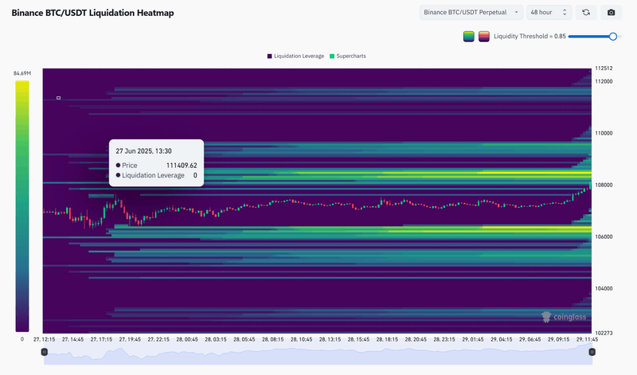Click the tooltip date 27 Jun 2025, 13:30
This screenshot has height=375, width=637.
(x=143, y=151)
